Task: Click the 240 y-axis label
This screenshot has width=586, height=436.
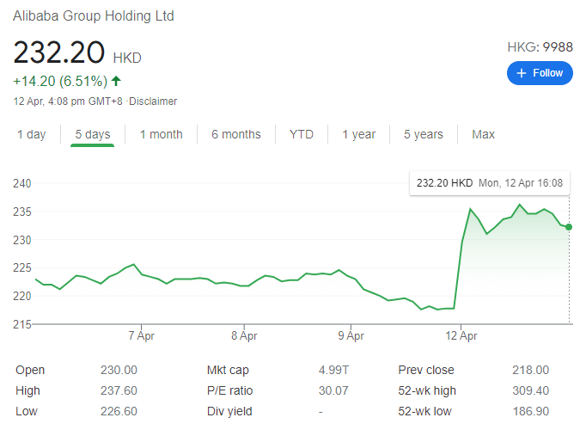Action: pos(22,183)
